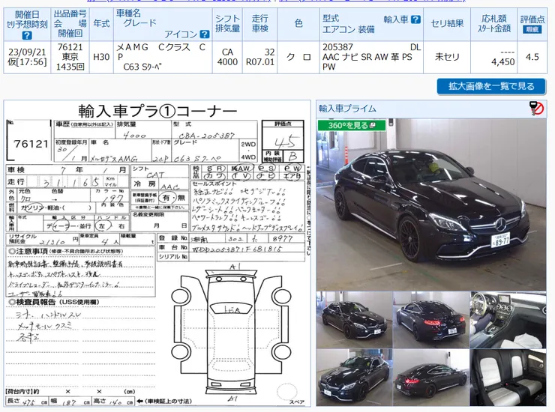Open the front-left view thumbnail

(x=354, y=320)
